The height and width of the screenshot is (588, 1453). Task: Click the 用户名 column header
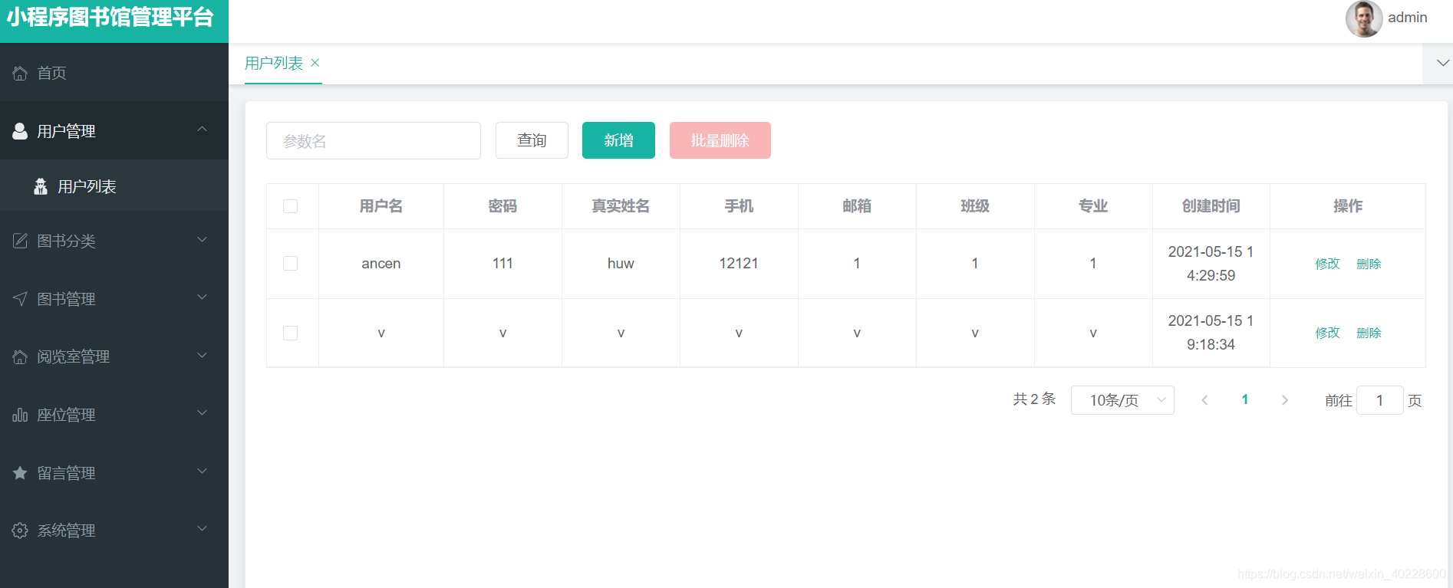click(x=381, y=206)
